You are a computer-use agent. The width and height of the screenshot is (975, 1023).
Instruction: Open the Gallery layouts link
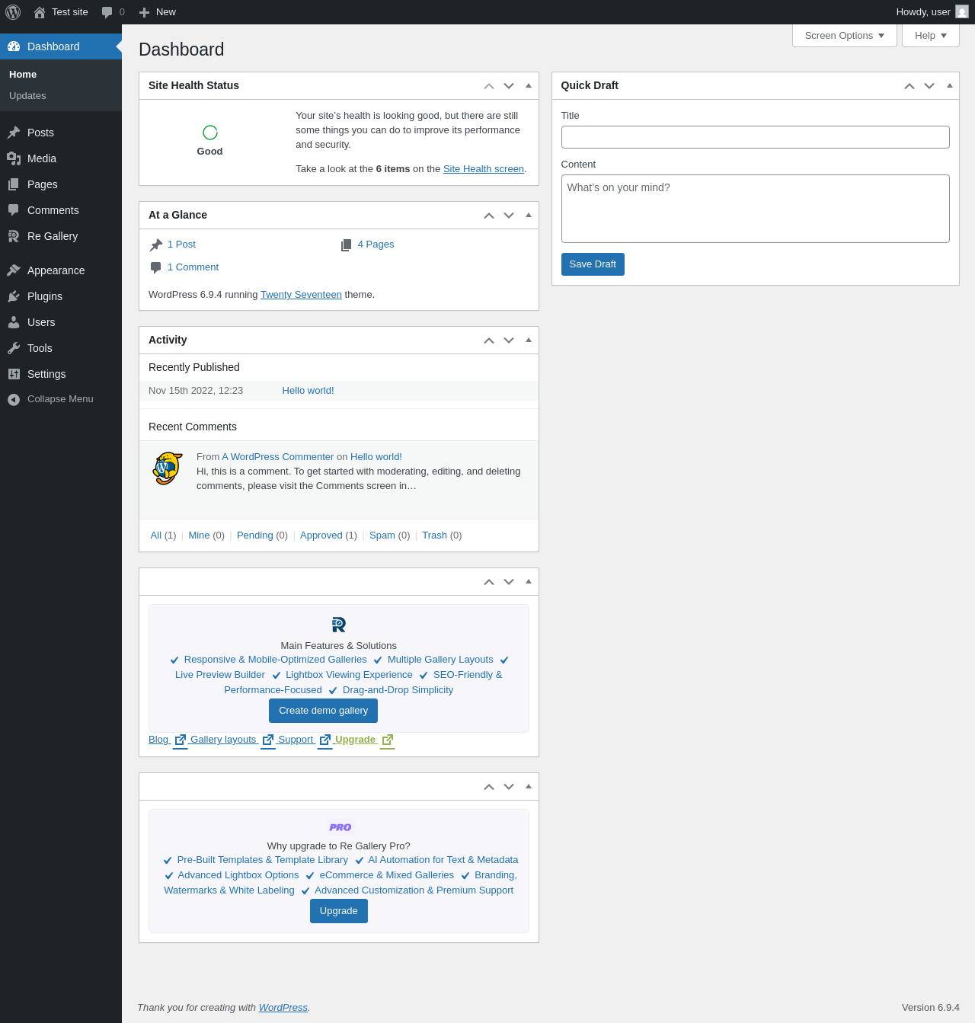click(x=232, y=740)
